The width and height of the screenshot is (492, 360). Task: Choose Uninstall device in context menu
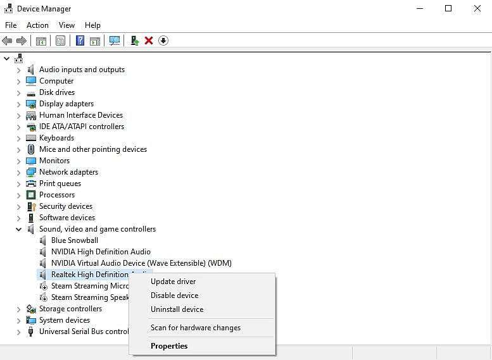[x=203, y=309]
